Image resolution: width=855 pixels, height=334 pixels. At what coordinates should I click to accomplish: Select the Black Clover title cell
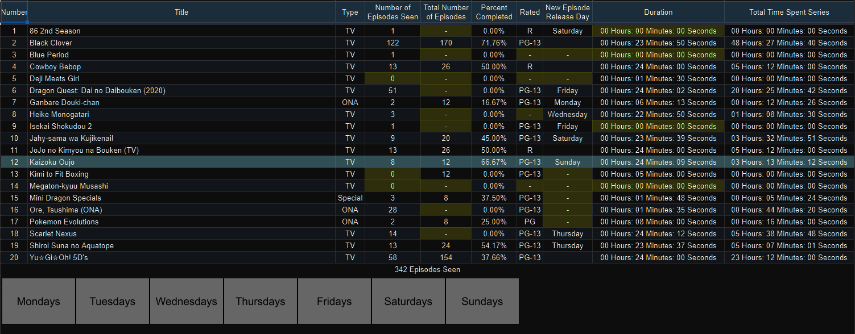[181, 43]
